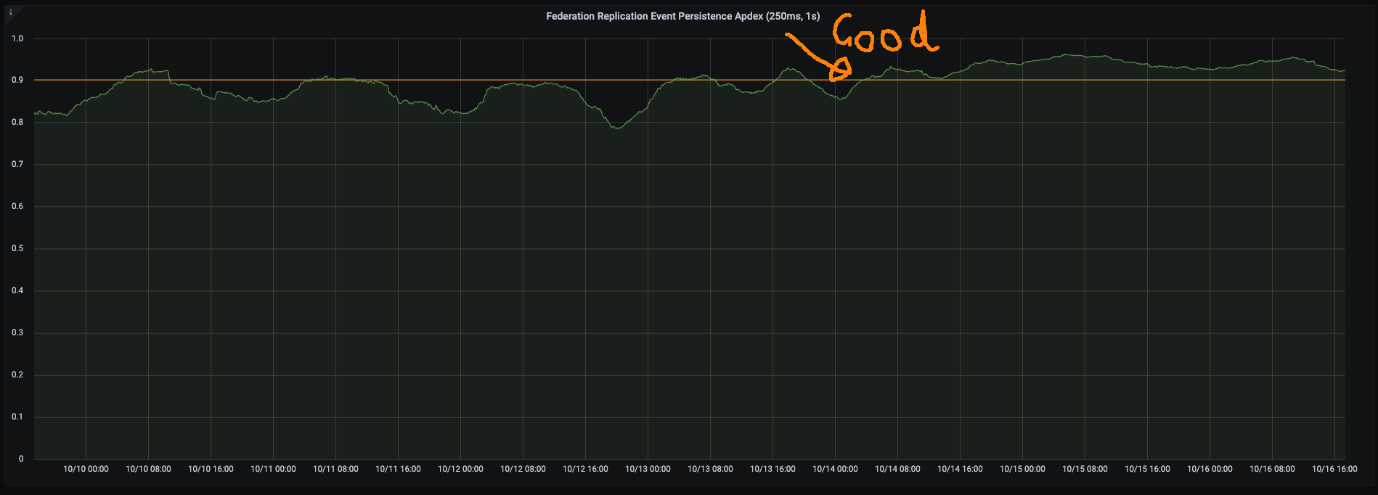Click the 0 y-axis label at bottom

coord(21,459)
